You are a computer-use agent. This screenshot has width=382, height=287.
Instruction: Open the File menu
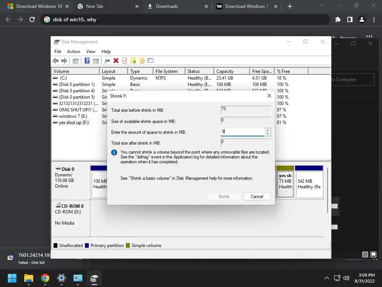pos(58,52)
